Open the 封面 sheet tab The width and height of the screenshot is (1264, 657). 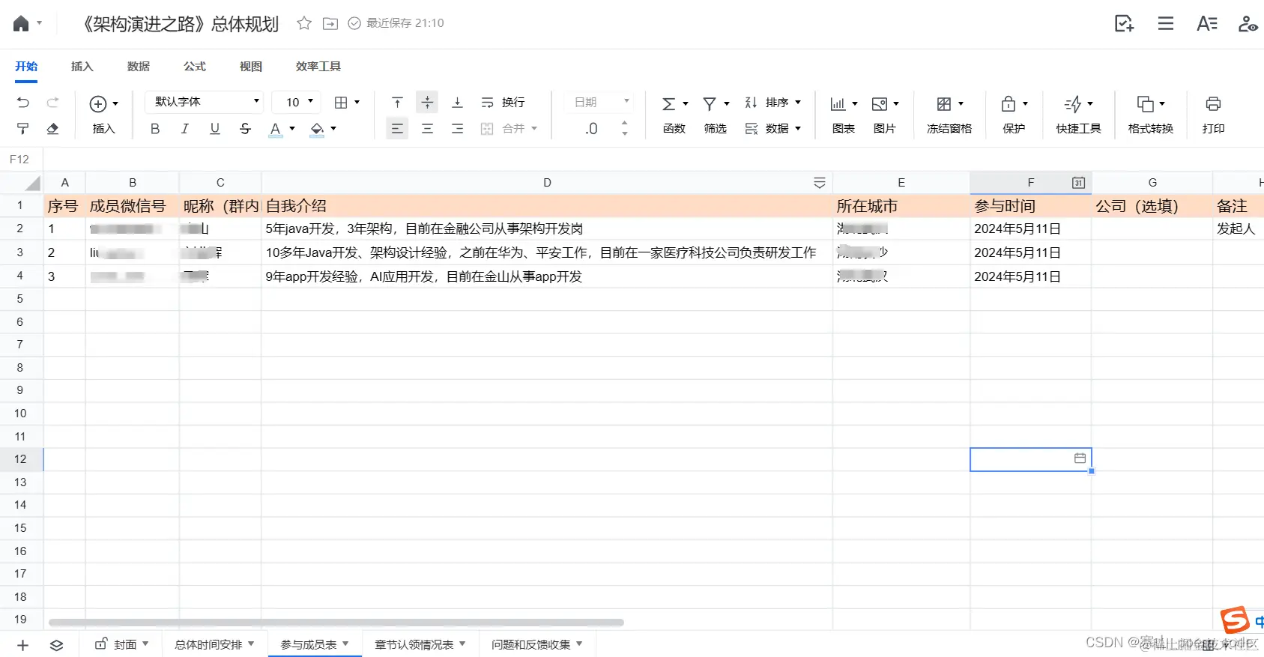(x=121, y=645)
